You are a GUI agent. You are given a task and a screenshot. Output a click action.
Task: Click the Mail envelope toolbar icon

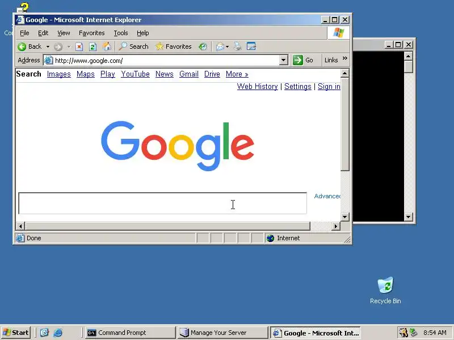click(x=220, y=46)
